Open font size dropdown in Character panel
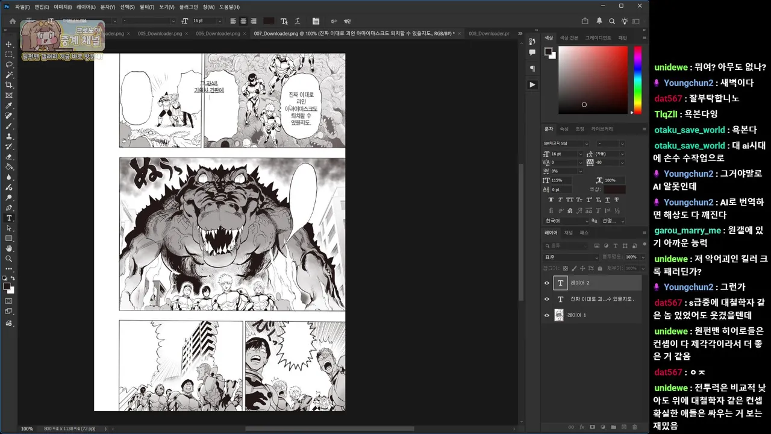This screenshot has width=771, height=434. pyautogui.click(x=580, y=154)
